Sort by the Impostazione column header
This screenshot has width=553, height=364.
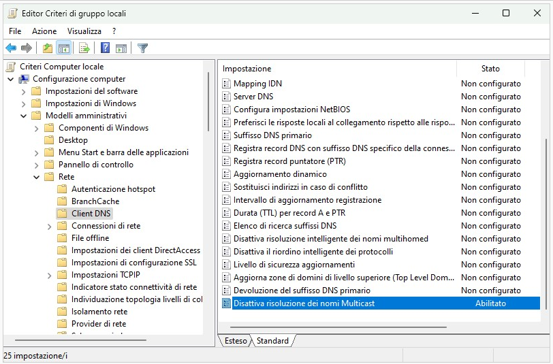(x=338, y=69)
